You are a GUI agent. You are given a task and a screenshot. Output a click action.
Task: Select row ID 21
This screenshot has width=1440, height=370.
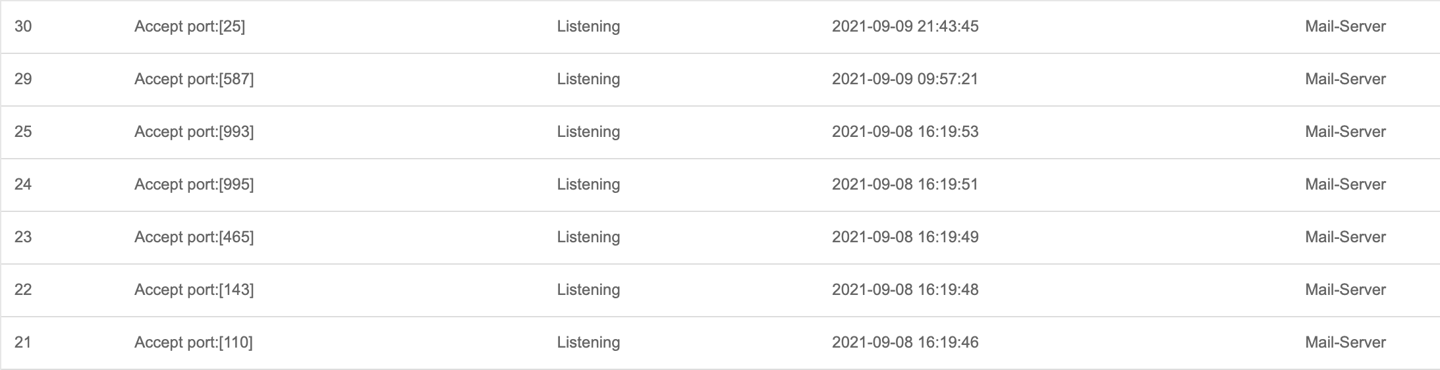[23, 342]
